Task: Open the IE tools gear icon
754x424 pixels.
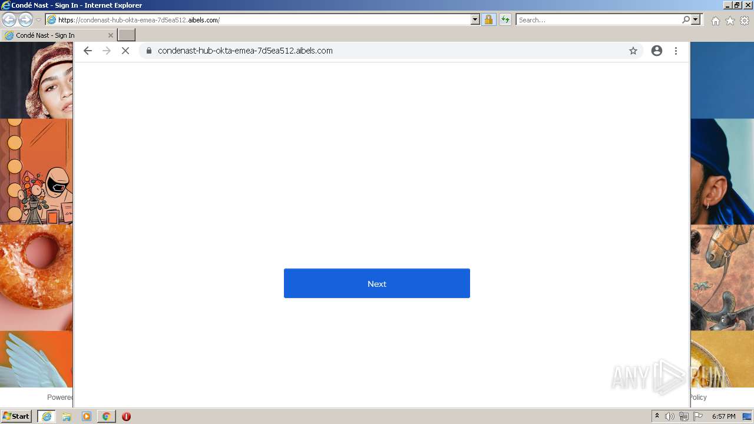Action: click(745, 21)
